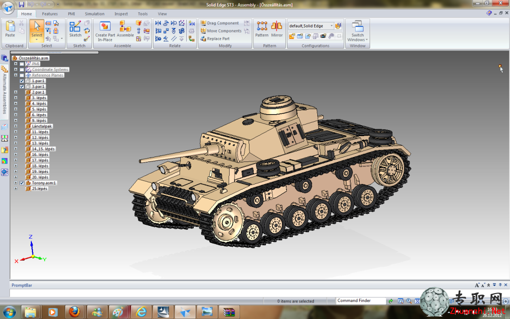Image resolution: width=510 pixels, height=319 pixels.
Task: Click the simulation colormap sidebar icon
Action: [x=4, y=161]
